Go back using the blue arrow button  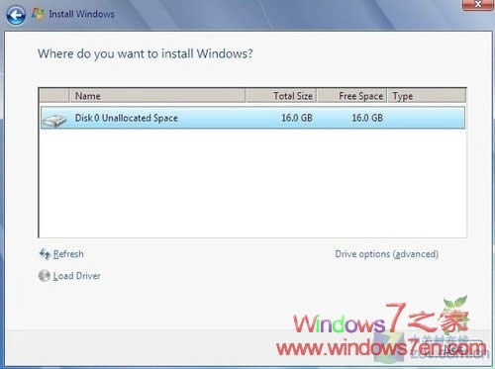point(16,15)
